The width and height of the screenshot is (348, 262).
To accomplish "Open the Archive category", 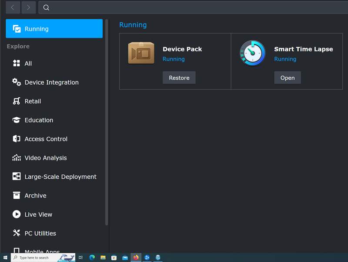I will (x=54, y=196).
